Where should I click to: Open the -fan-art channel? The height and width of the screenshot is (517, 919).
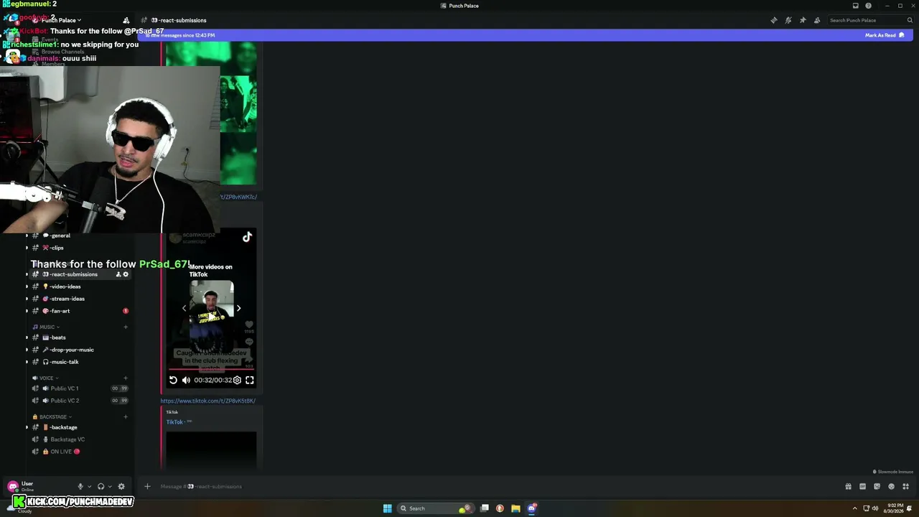tap(79, 311)
